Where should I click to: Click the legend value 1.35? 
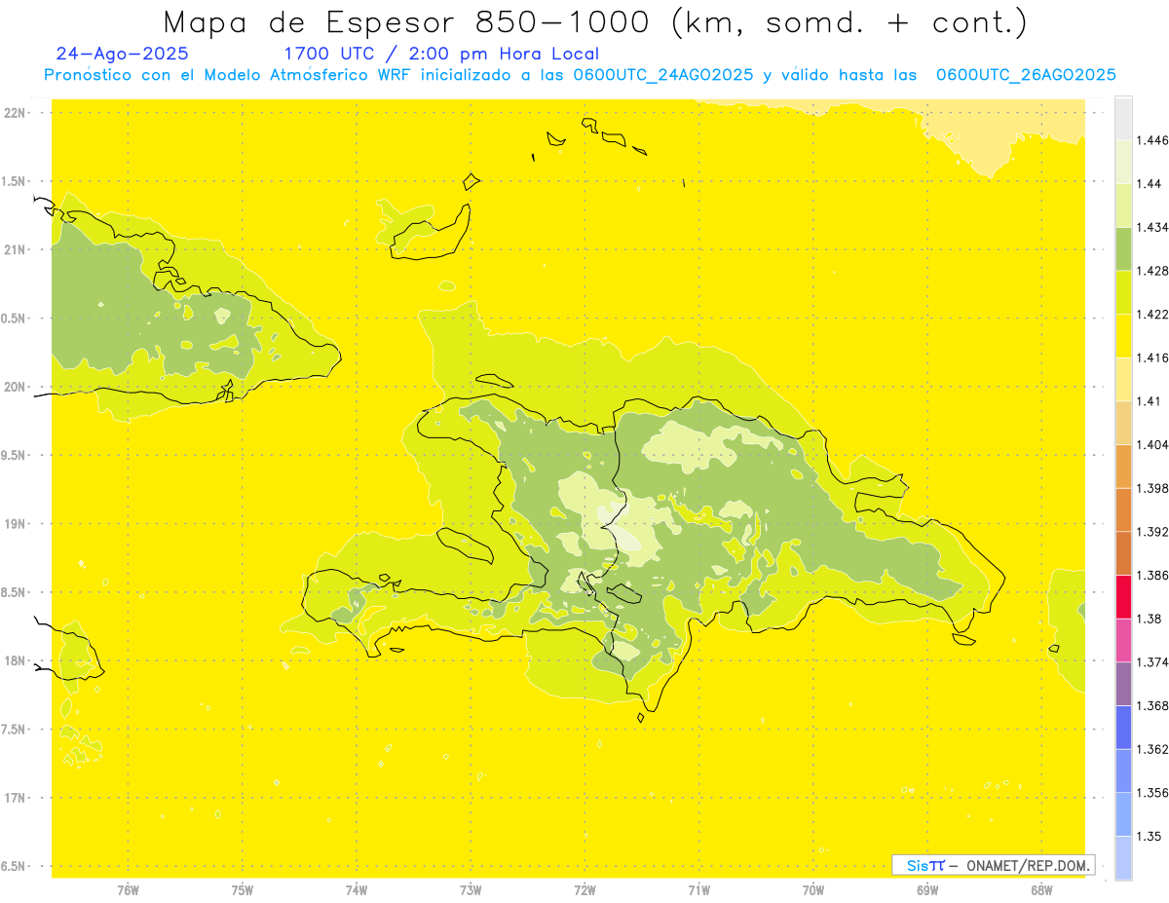(1150, 836)
